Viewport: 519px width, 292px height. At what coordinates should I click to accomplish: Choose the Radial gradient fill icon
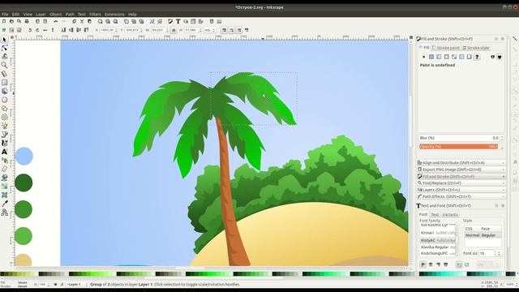pyautogui.click(x=447, y=57)
